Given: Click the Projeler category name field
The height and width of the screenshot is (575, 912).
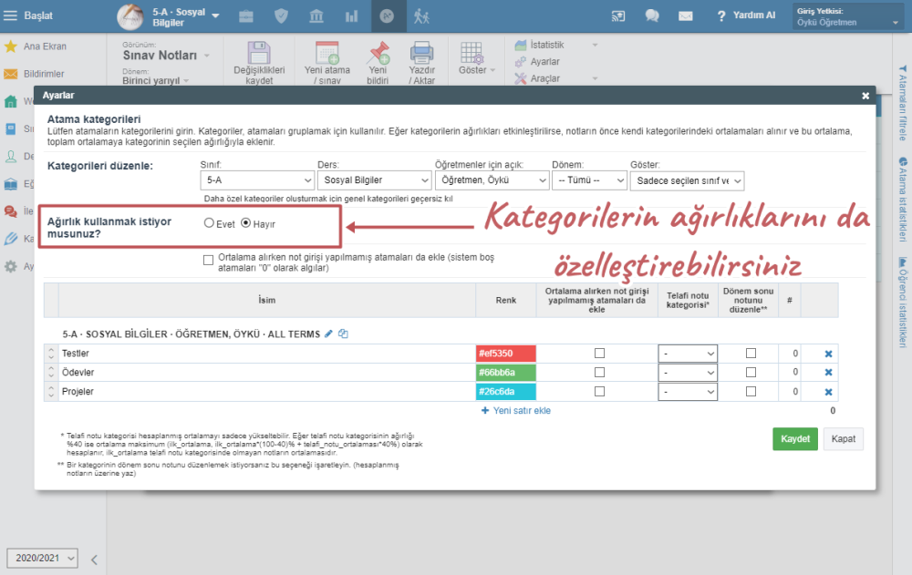Looking at the screenshot, I should (x=266, y=392).
